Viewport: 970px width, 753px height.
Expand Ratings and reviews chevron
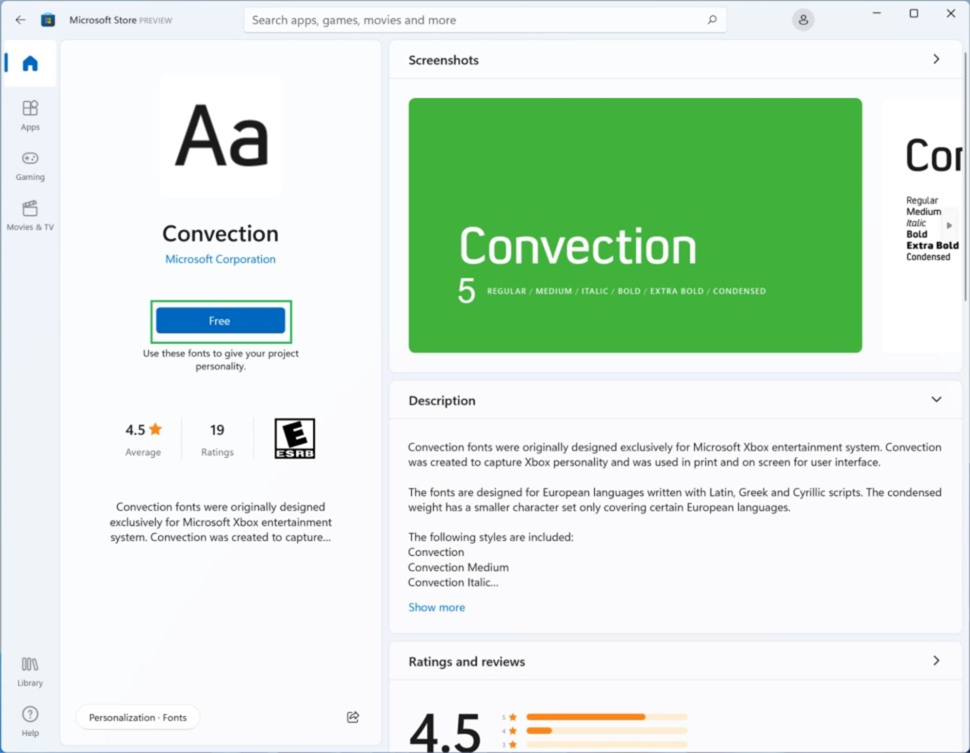click(x=936, y=661)
